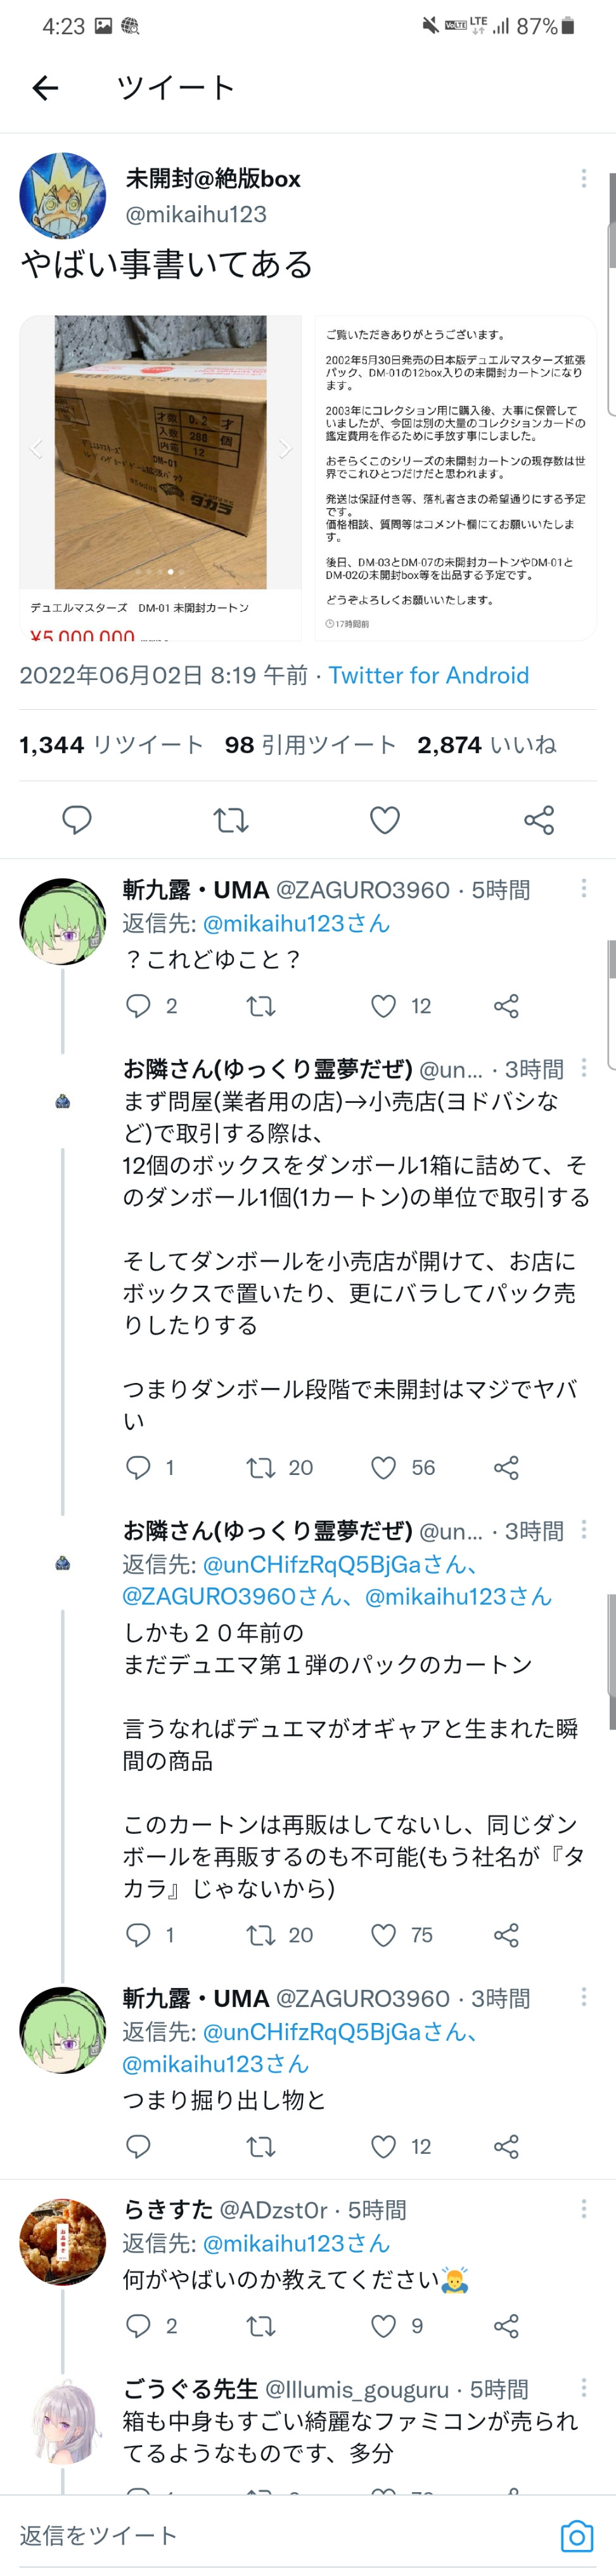The height and width of the screenshot is (2576, 616).
Task: Open options menu for first ZAGURO3960 reply
Action: click(x=583, y=888)
